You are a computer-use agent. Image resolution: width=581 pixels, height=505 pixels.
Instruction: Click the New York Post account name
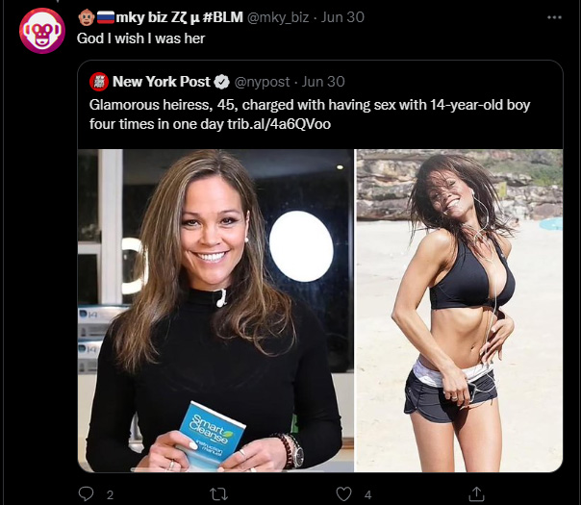click(x=160, y=82)
